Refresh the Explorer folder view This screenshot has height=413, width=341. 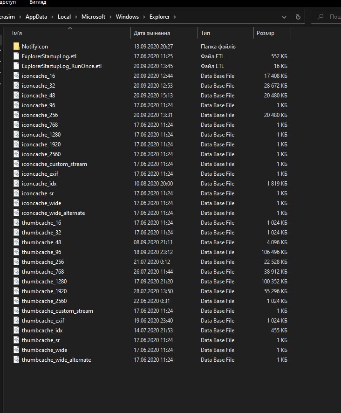(x=298, y=17)
